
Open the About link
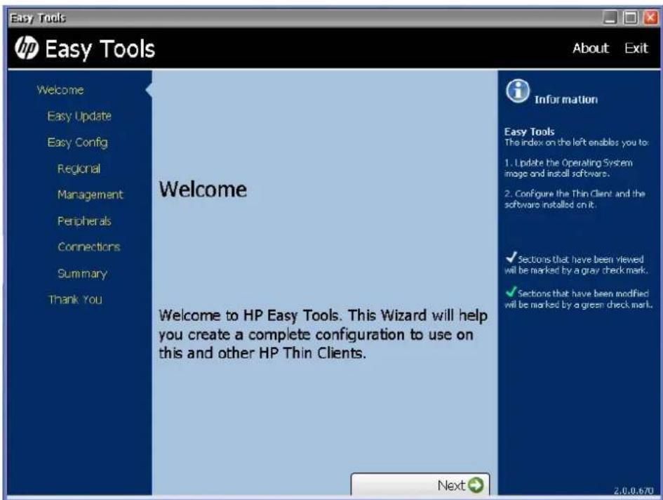[x=590, y=48]
